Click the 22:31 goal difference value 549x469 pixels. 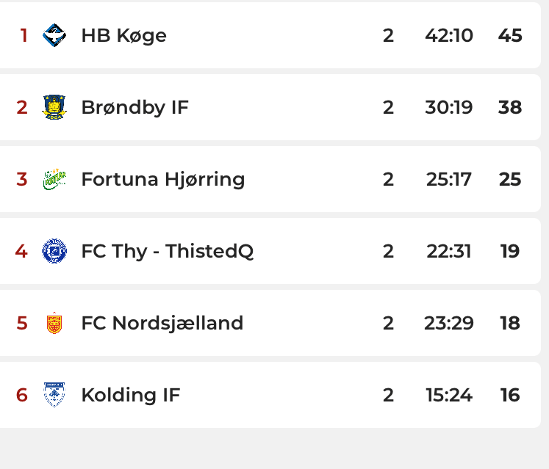click(449, 251)
